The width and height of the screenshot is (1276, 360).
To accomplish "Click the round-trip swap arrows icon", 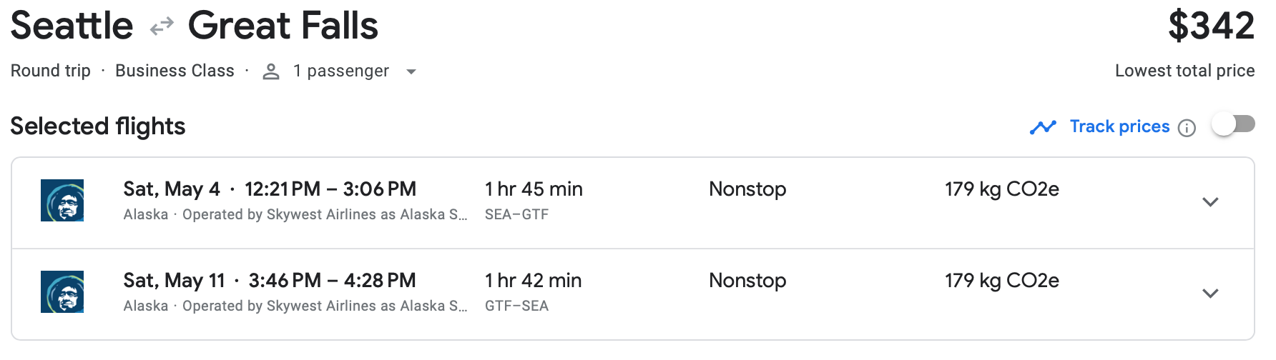I will [162, 26].
